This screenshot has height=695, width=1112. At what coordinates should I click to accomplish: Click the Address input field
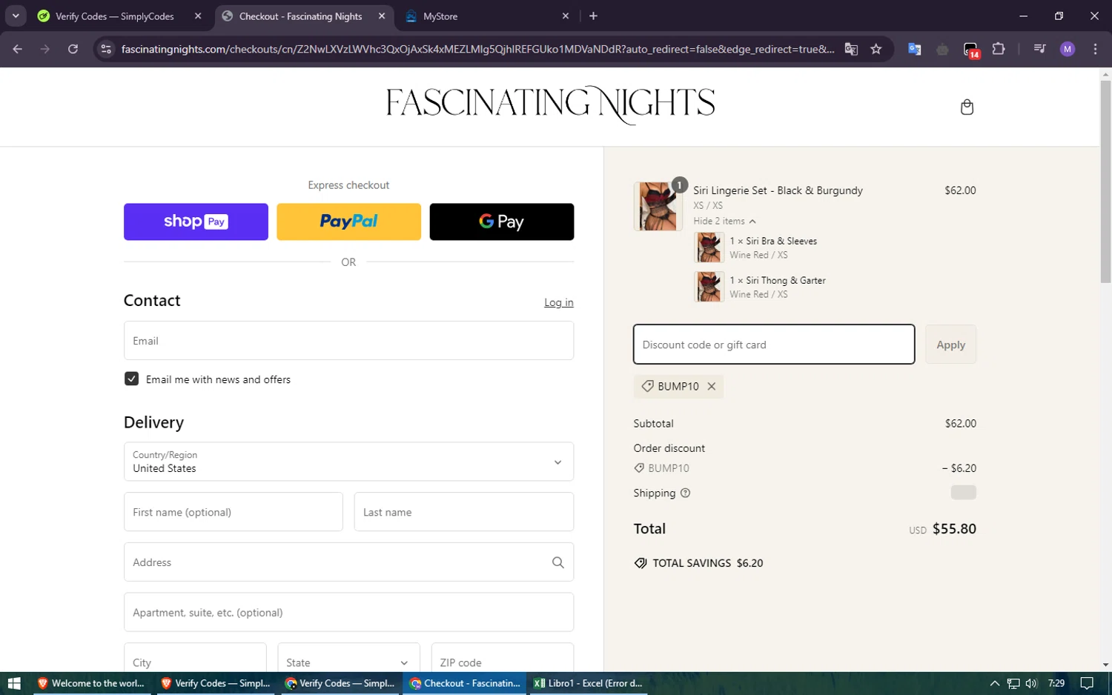pyautogui.click(x=348, y=562)
